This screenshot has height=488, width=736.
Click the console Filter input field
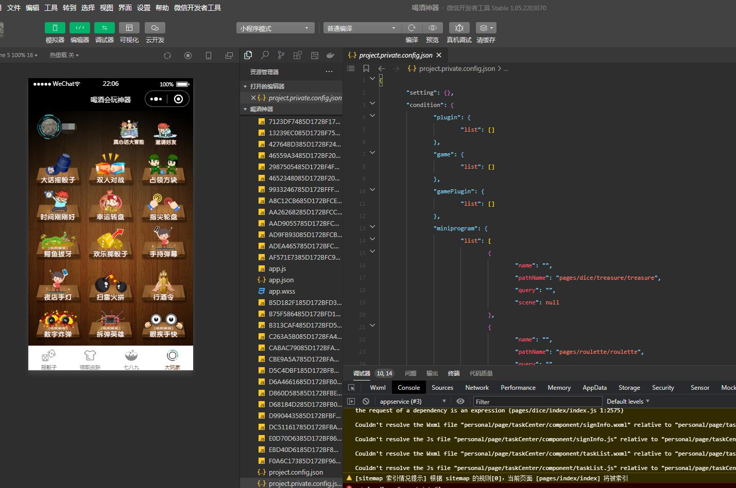pos(537,402)
